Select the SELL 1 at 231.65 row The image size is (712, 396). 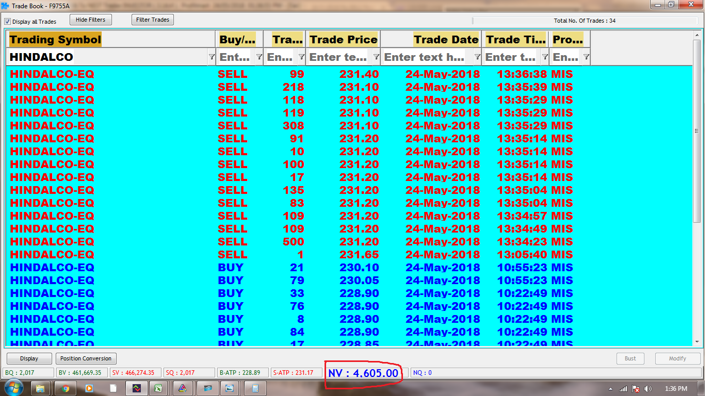click(x=349, y=255)
